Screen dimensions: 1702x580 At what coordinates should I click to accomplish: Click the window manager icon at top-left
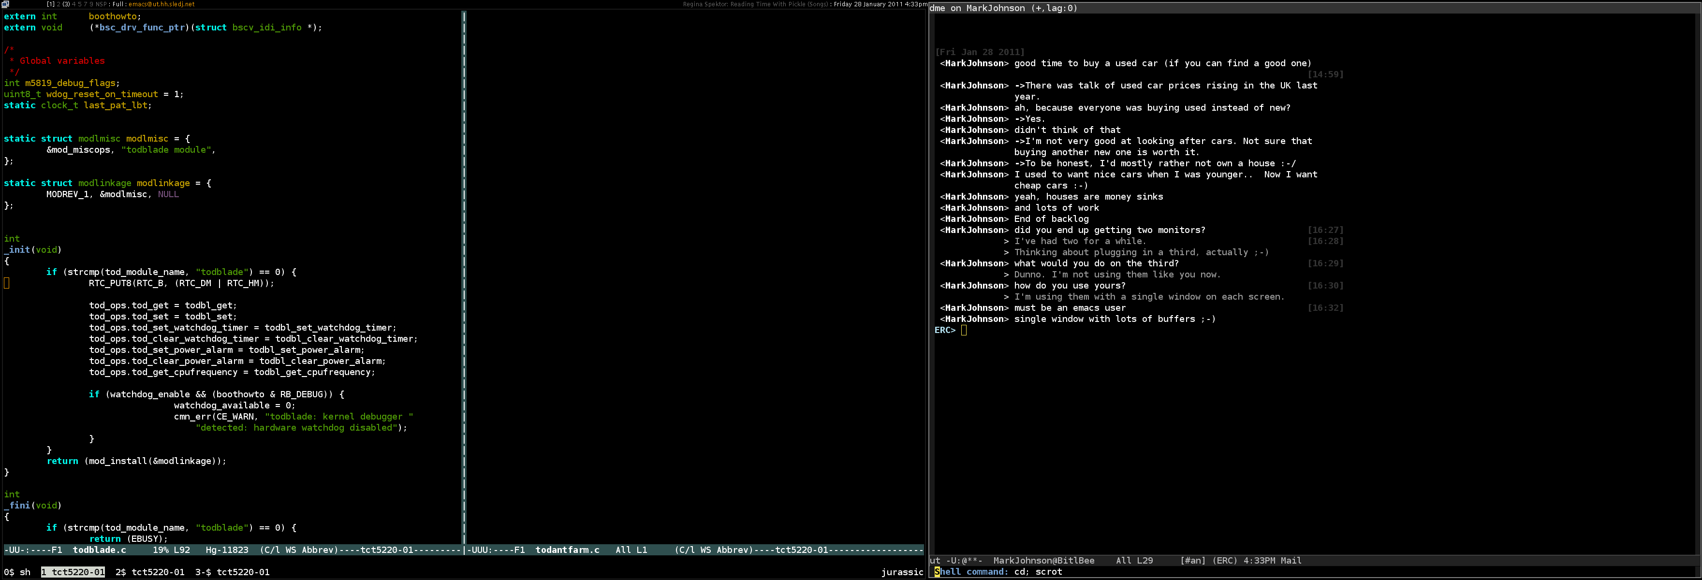click(x=5, y=4)
